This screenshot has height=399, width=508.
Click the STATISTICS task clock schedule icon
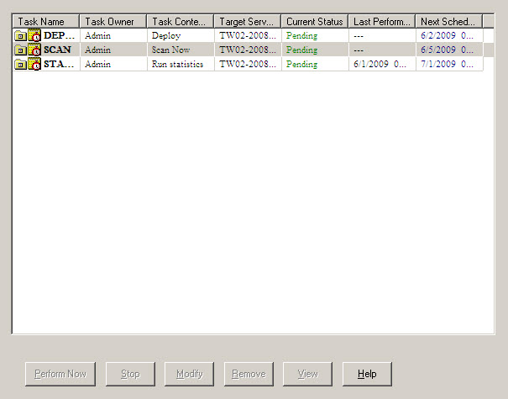pyautogui.click(x=34, y=65)
